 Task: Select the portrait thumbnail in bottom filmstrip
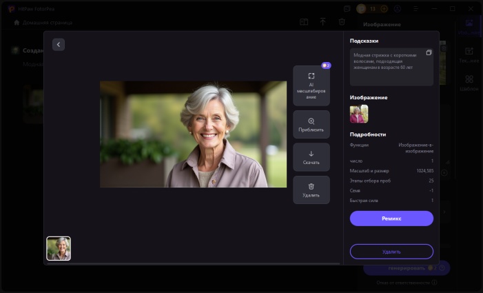click(59, 248)
